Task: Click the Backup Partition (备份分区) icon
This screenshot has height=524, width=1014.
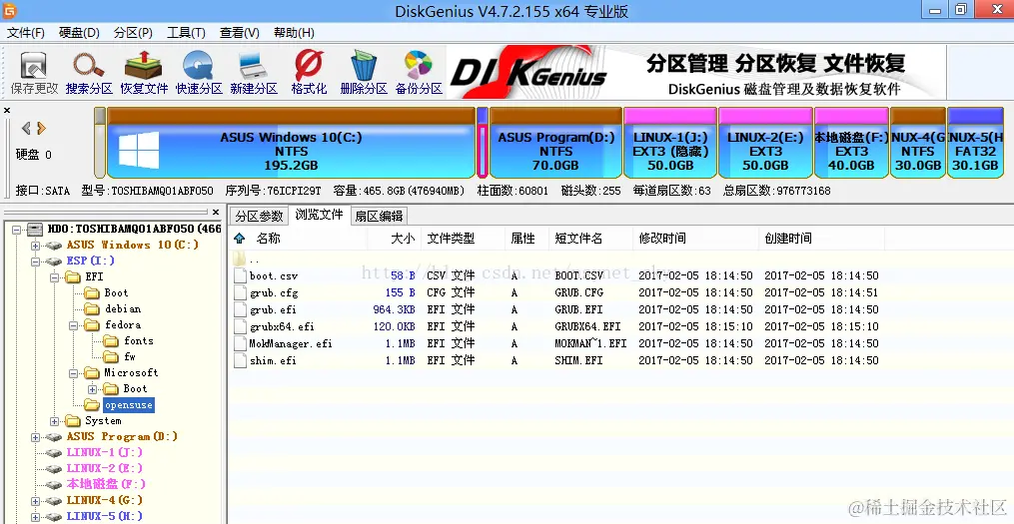Action: pos(419,73)
